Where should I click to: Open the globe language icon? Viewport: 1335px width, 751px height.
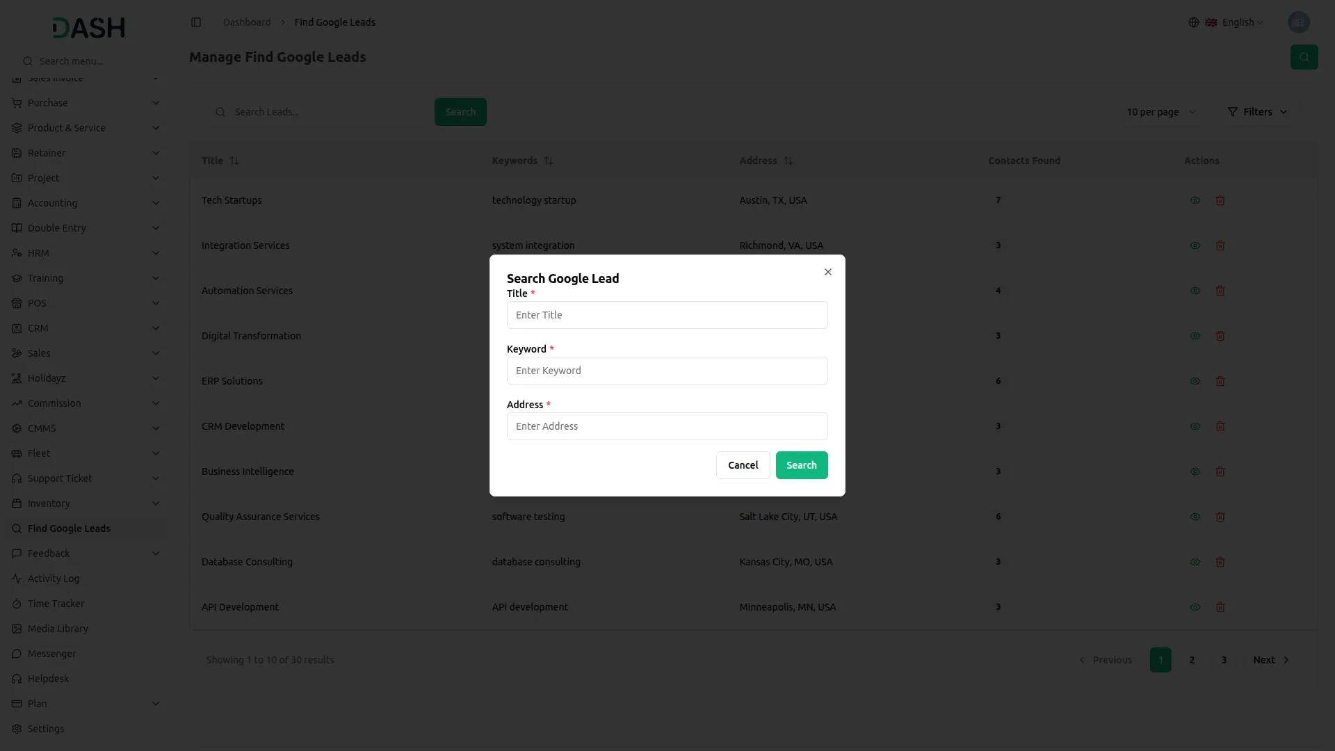1193,22
